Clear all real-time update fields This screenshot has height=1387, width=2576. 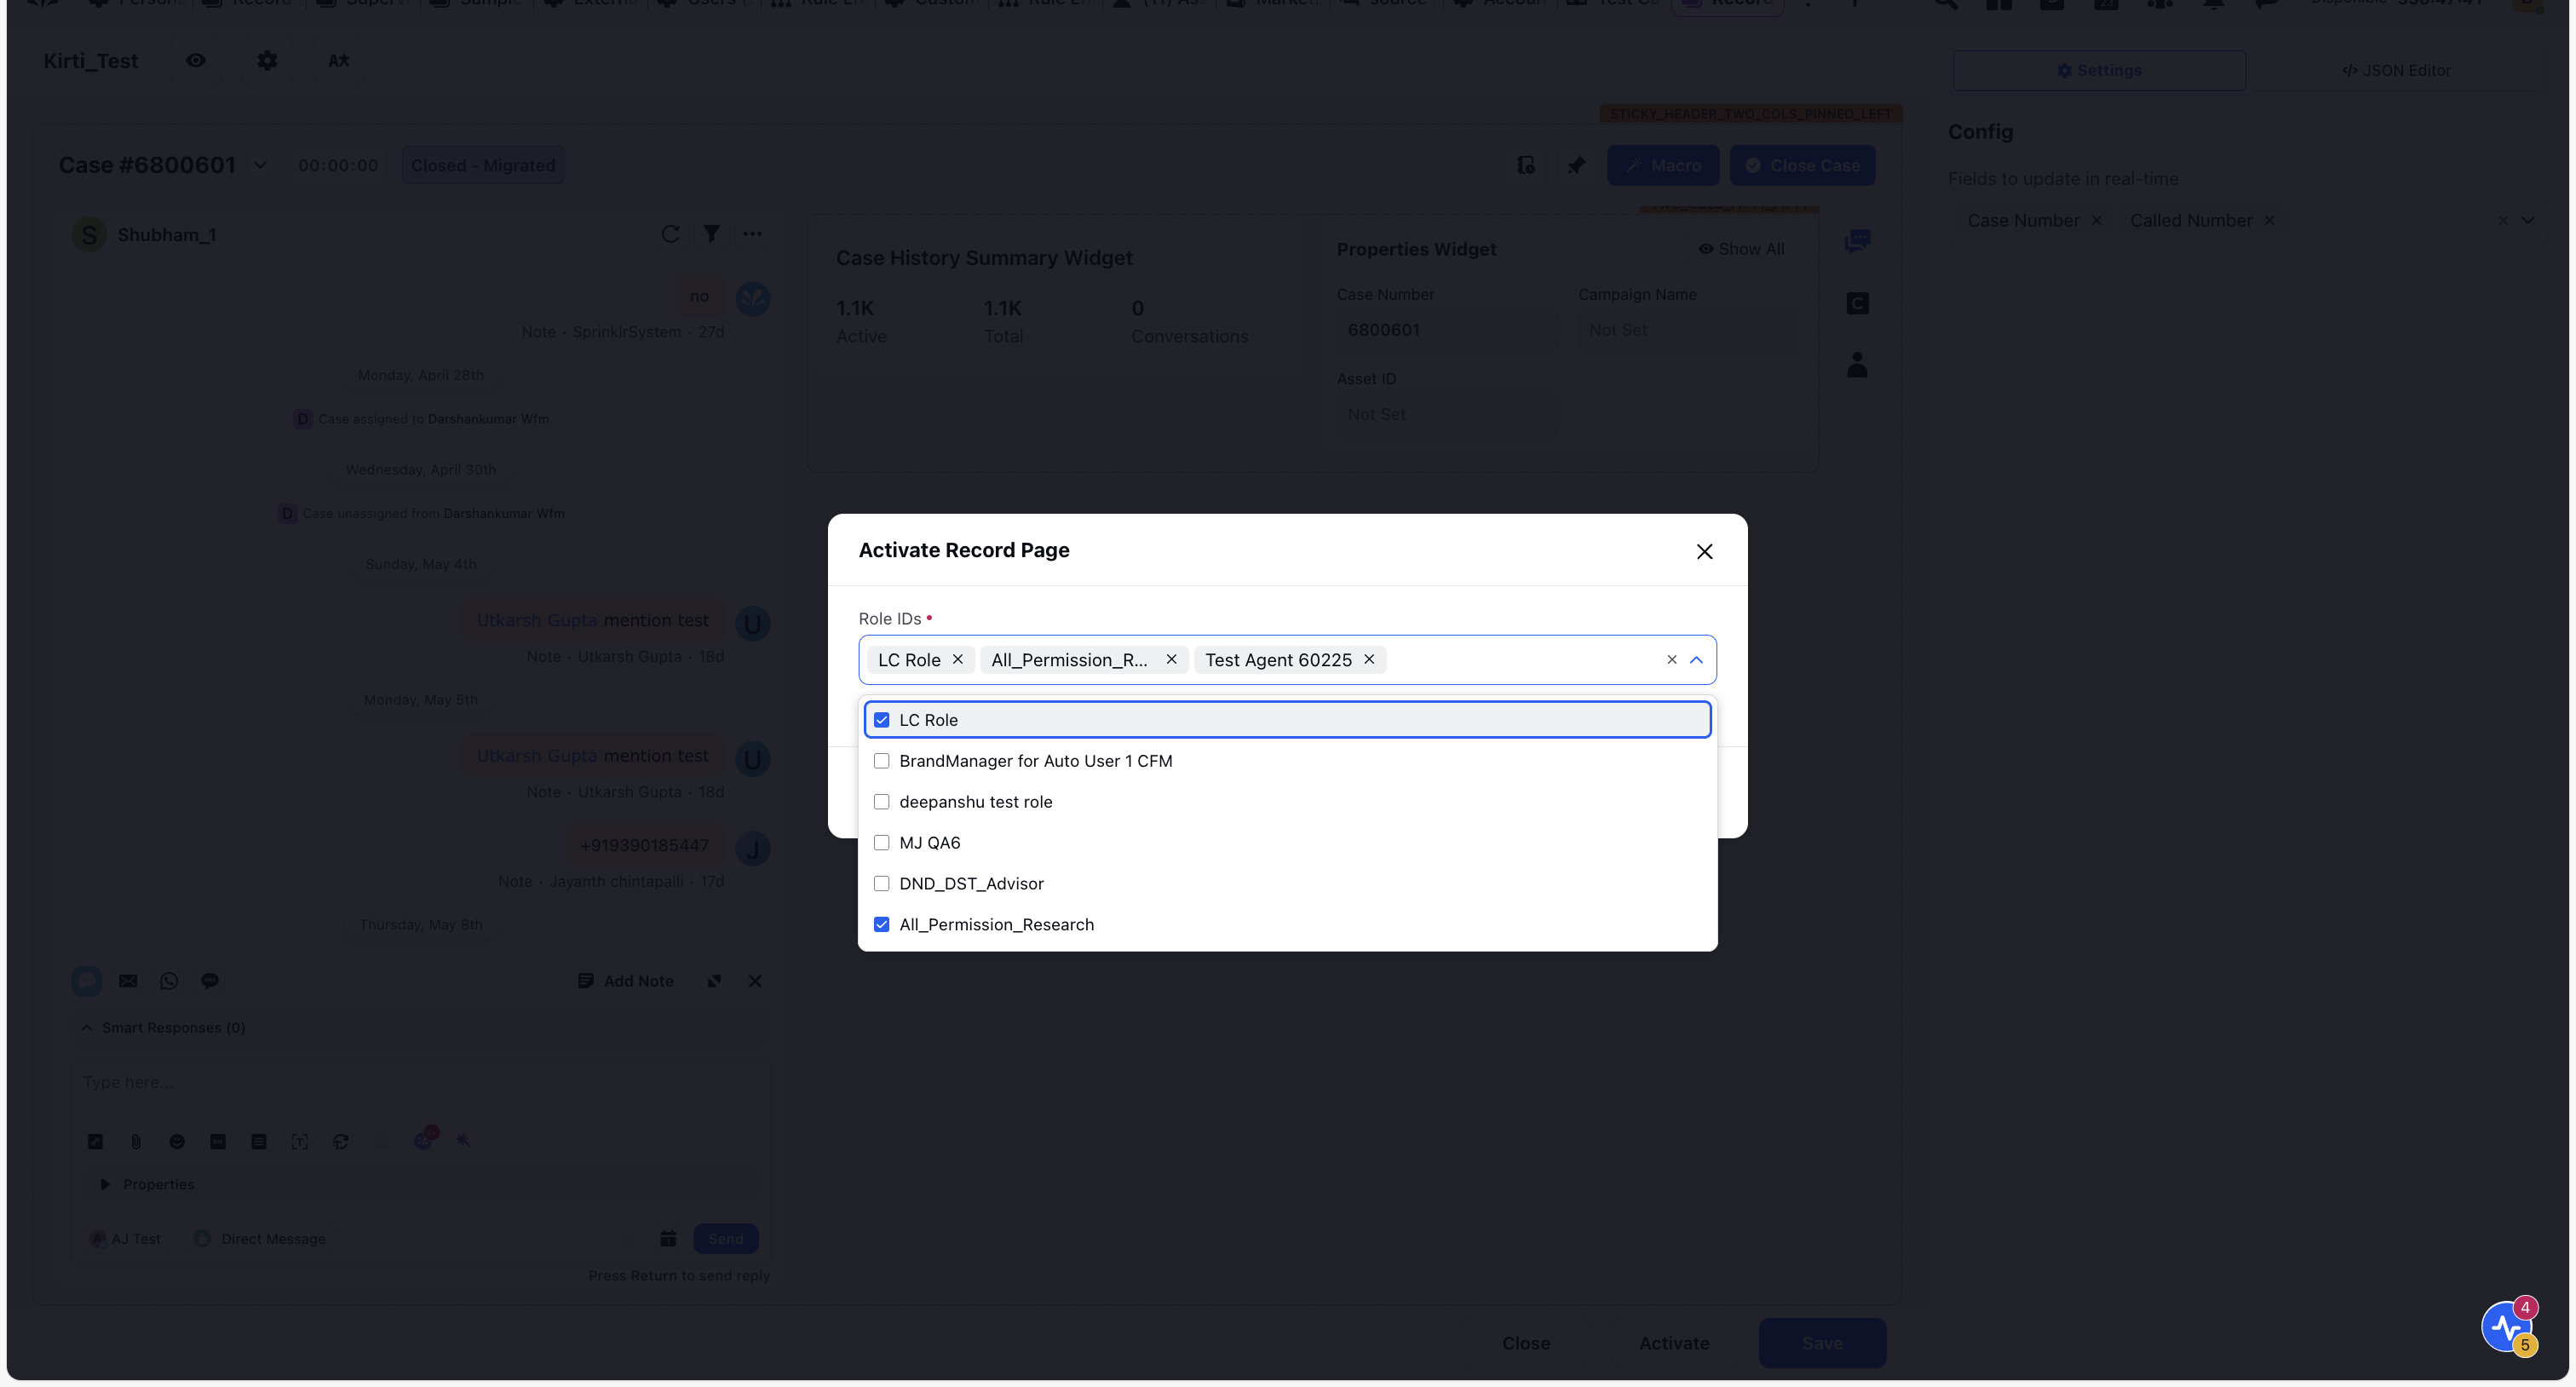click(2502, 220)
